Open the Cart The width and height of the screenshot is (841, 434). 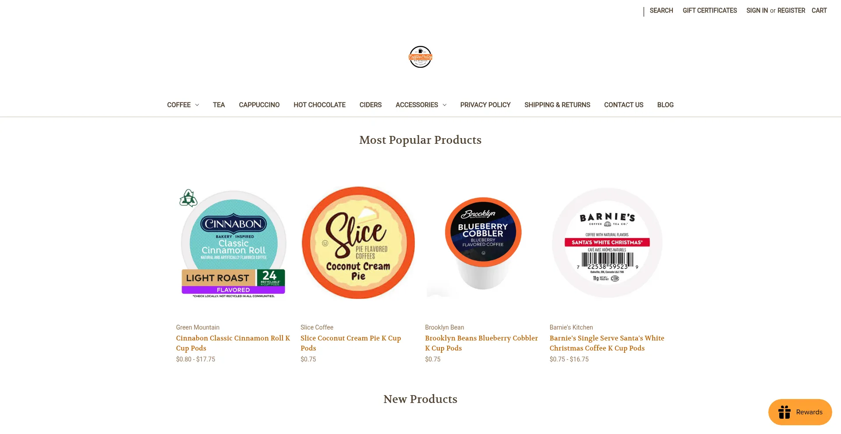coord(819,10)
